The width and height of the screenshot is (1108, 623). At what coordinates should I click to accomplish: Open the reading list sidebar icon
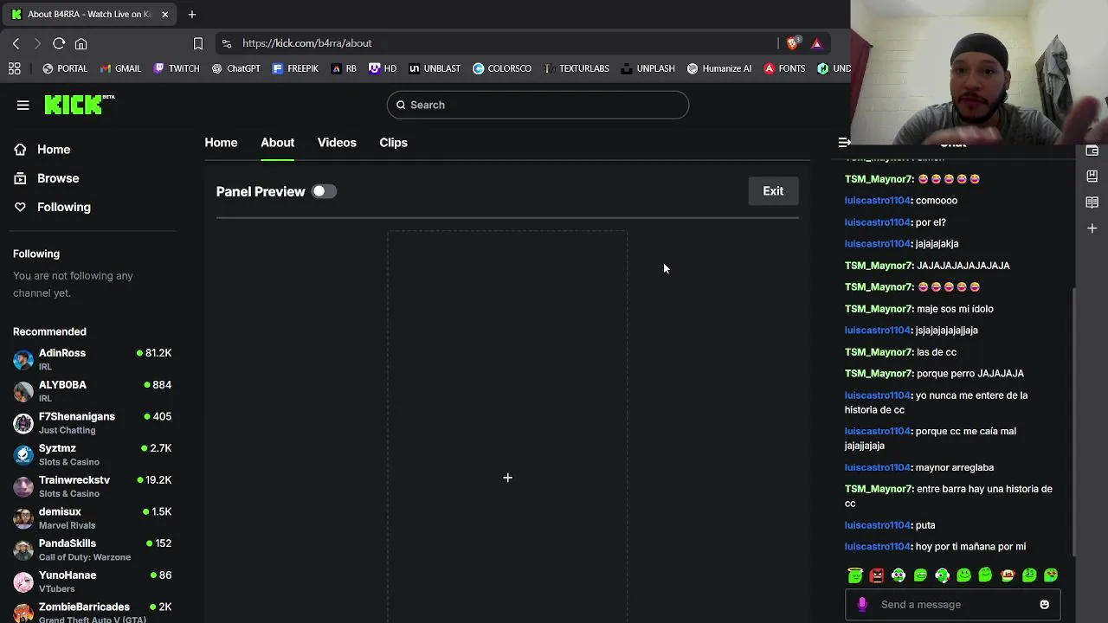(x=1092, y=202)
